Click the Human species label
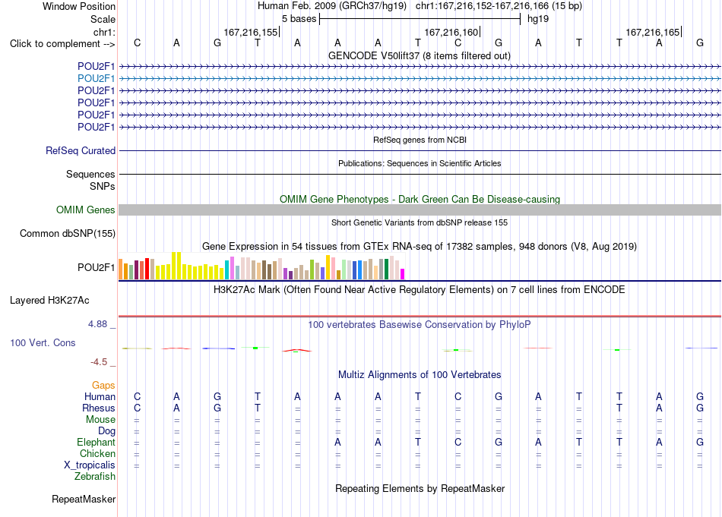The height and width of the screenshot is (517, 722). [x=100, y=396]
